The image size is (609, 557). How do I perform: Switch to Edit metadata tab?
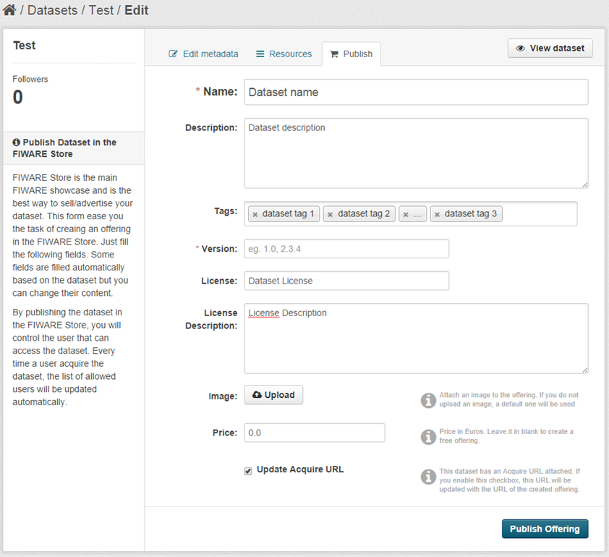pos(203,54)
